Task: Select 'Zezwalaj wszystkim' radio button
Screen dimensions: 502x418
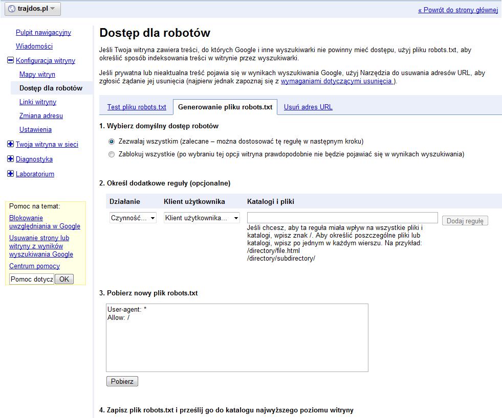Action: click(x=112, y=142)
